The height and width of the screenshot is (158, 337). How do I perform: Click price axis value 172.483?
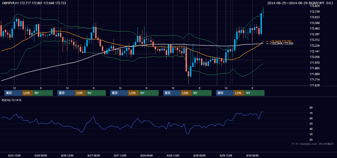[x=315, y=28]
